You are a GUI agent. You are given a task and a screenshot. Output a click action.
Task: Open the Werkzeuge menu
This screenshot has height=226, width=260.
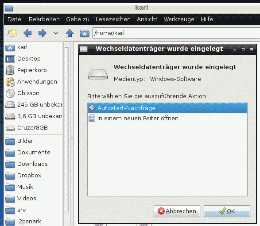coord(179,19)
